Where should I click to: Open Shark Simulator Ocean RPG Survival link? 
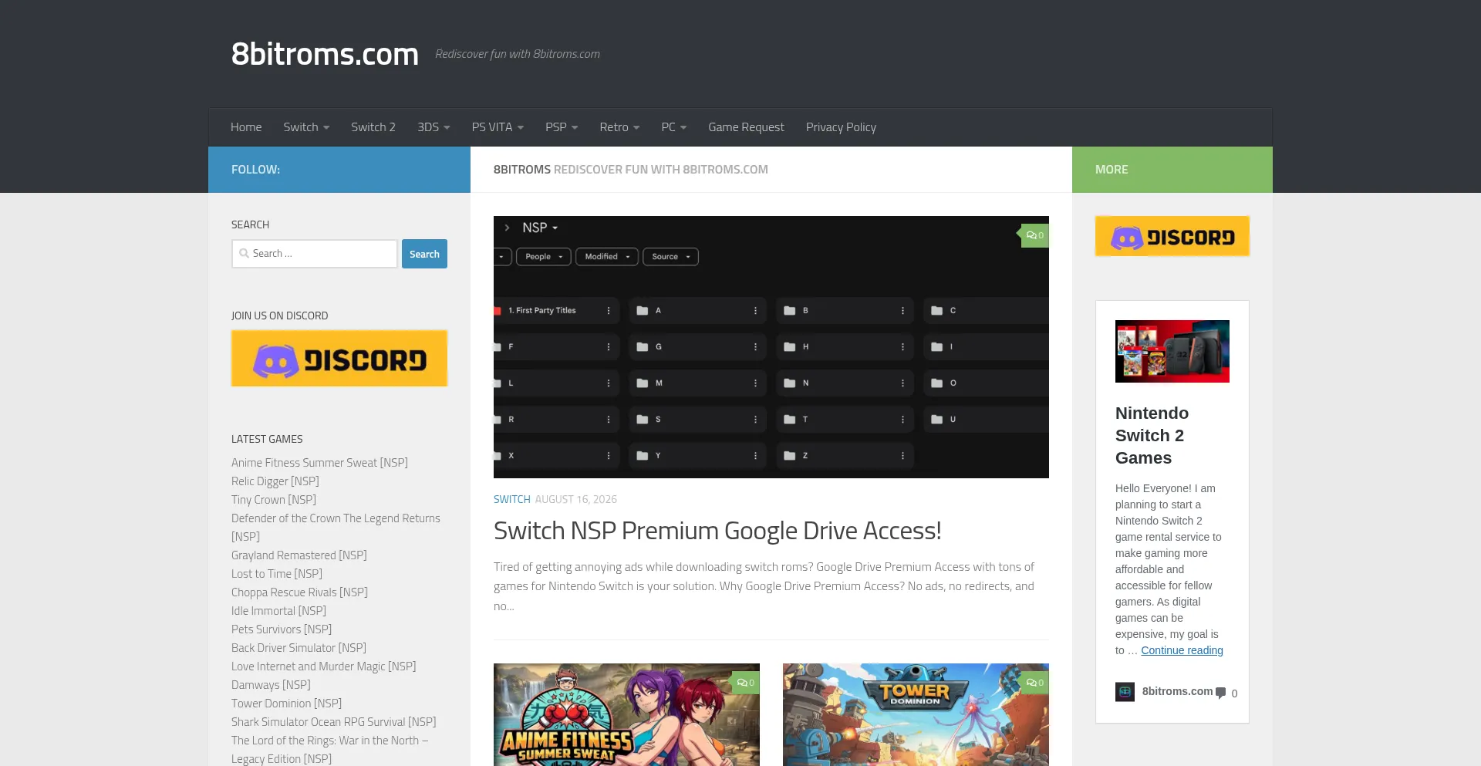tap(333, 722)
